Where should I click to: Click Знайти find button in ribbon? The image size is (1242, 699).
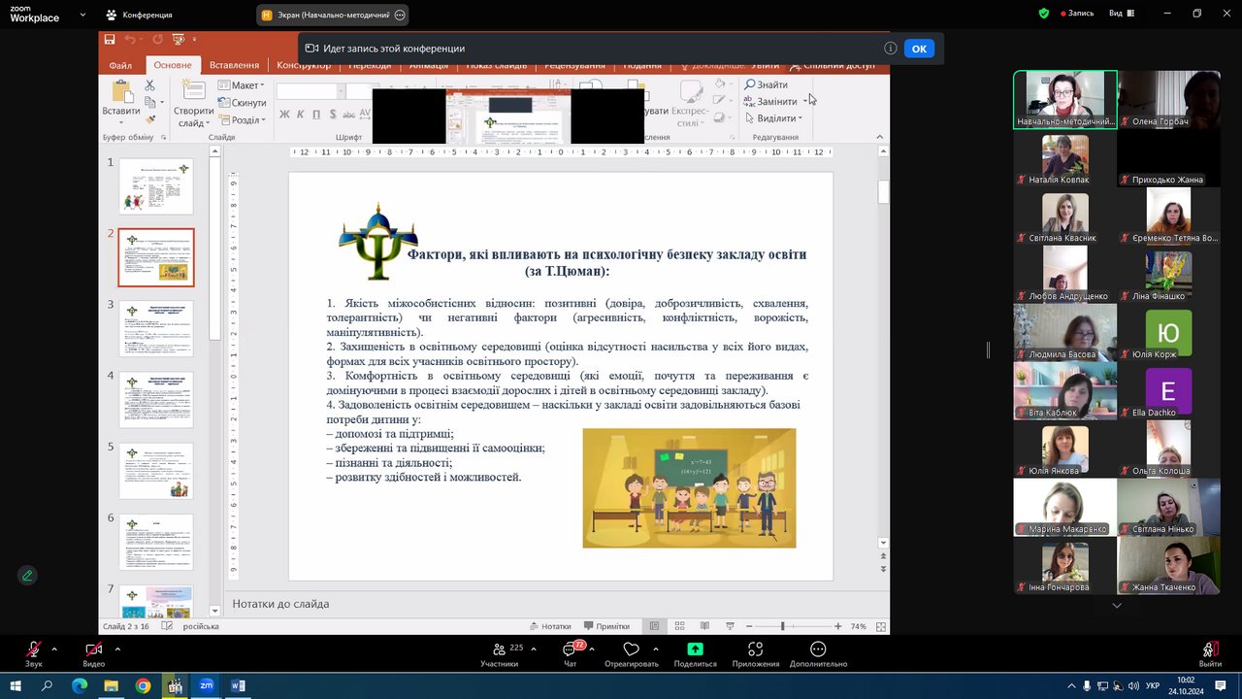pos(767,84)
